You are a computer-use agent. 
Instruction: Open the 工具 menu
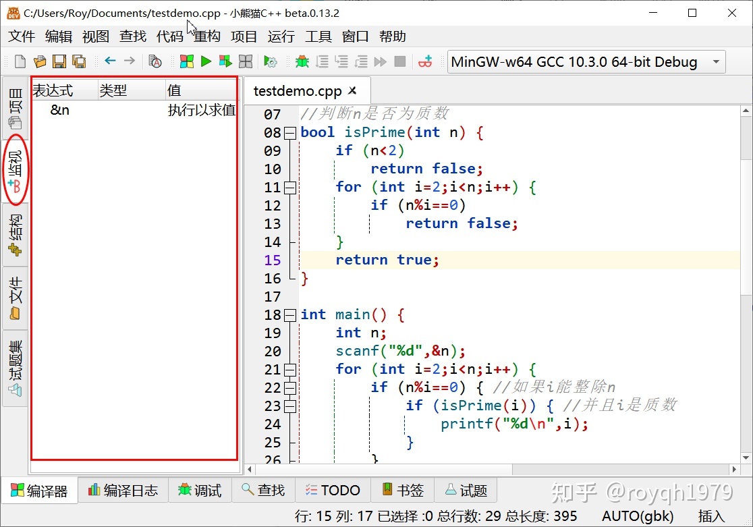318,36
